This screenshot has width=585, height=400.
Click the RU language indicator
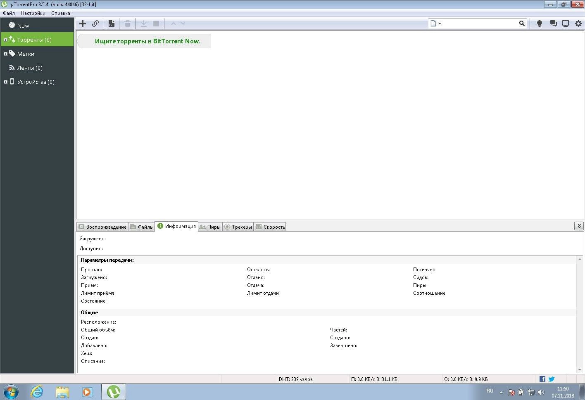(x=490, y=391)
